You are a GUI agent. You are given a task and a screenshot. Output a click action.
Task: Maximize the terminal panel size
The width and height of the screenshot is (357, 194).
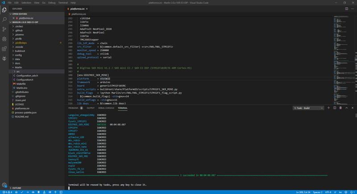pyautogui.click(x=346, y=108)
